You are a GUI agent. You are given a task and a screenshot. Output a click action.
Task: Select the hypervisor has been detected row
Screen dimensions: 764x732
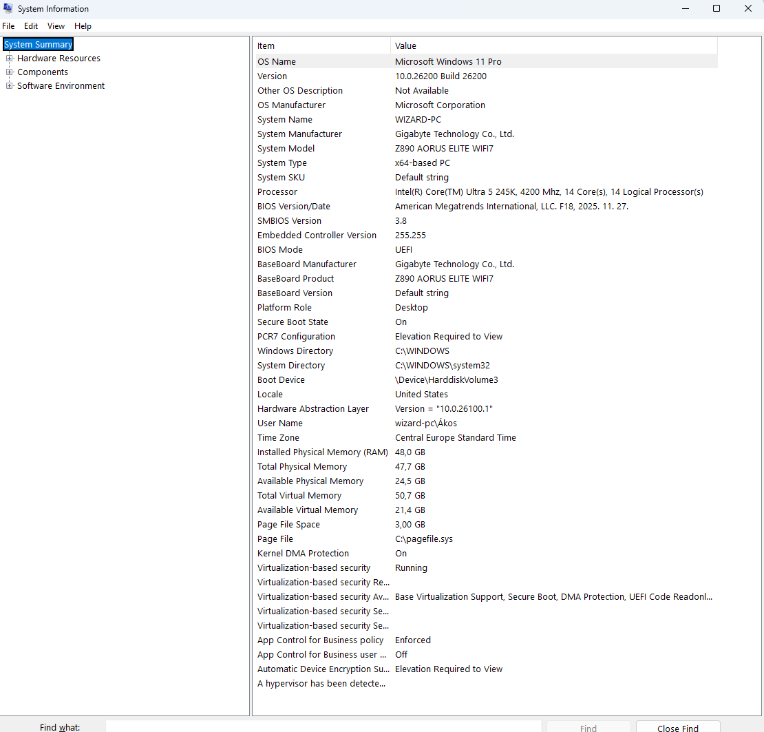pos(486,683)
